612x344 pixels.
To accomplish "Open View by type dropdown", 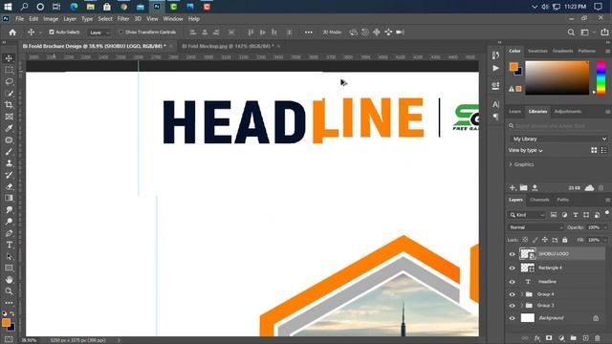I will click(x=525, y=150).
